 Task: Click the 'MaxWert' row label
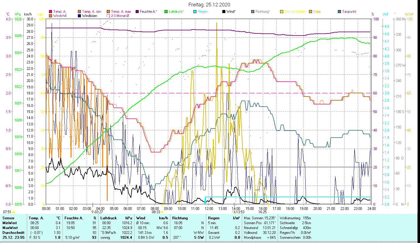(10, 228)
